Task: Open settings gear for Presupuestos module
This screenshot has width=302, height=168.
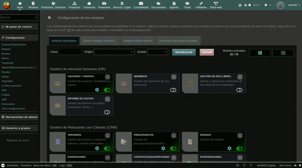Action: coord(163,148)
